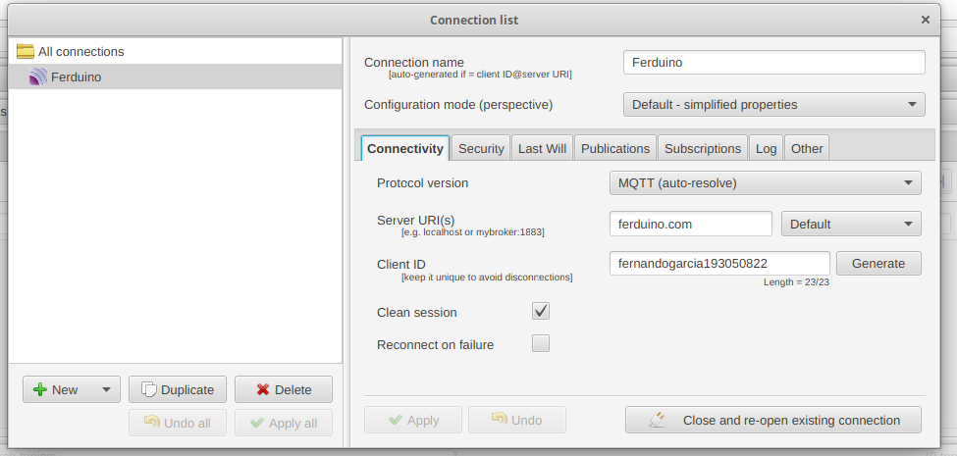Image resolution: width=957 pixels, height=456 pixels.
Task: Open the Server URI Default dropdown
Action: (850, 224)
